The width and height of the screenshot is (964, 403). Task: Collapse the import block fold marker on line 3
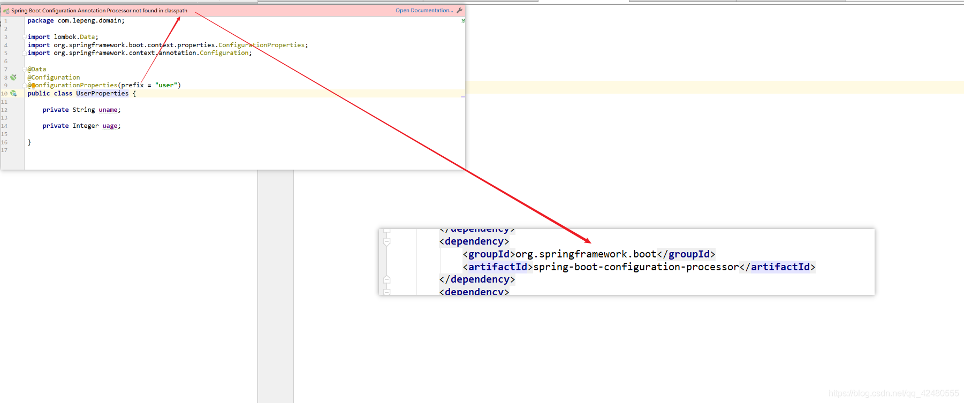point(25,37)
